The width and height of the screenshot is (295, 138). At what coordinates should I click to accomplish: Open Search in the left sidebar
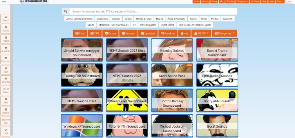(6, 19)
